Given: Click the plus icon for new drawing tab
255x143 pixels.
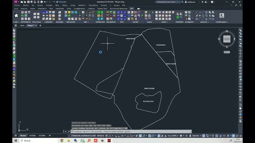Looking at the screenshot, I should click(x=40, y=26).
